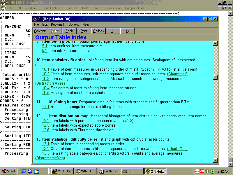Screen dimensions: 233x175
Task: Open WINSTEPS Compare Files menu
Action: (x=135, y=8)
